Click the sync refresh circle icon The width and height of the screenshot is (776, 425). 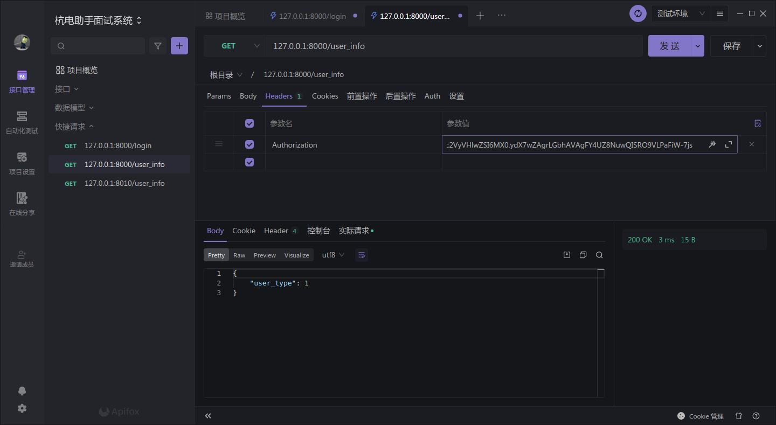coord(638,13)
